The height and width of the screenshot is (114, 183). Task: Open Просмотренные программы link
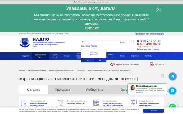point(127,64)
